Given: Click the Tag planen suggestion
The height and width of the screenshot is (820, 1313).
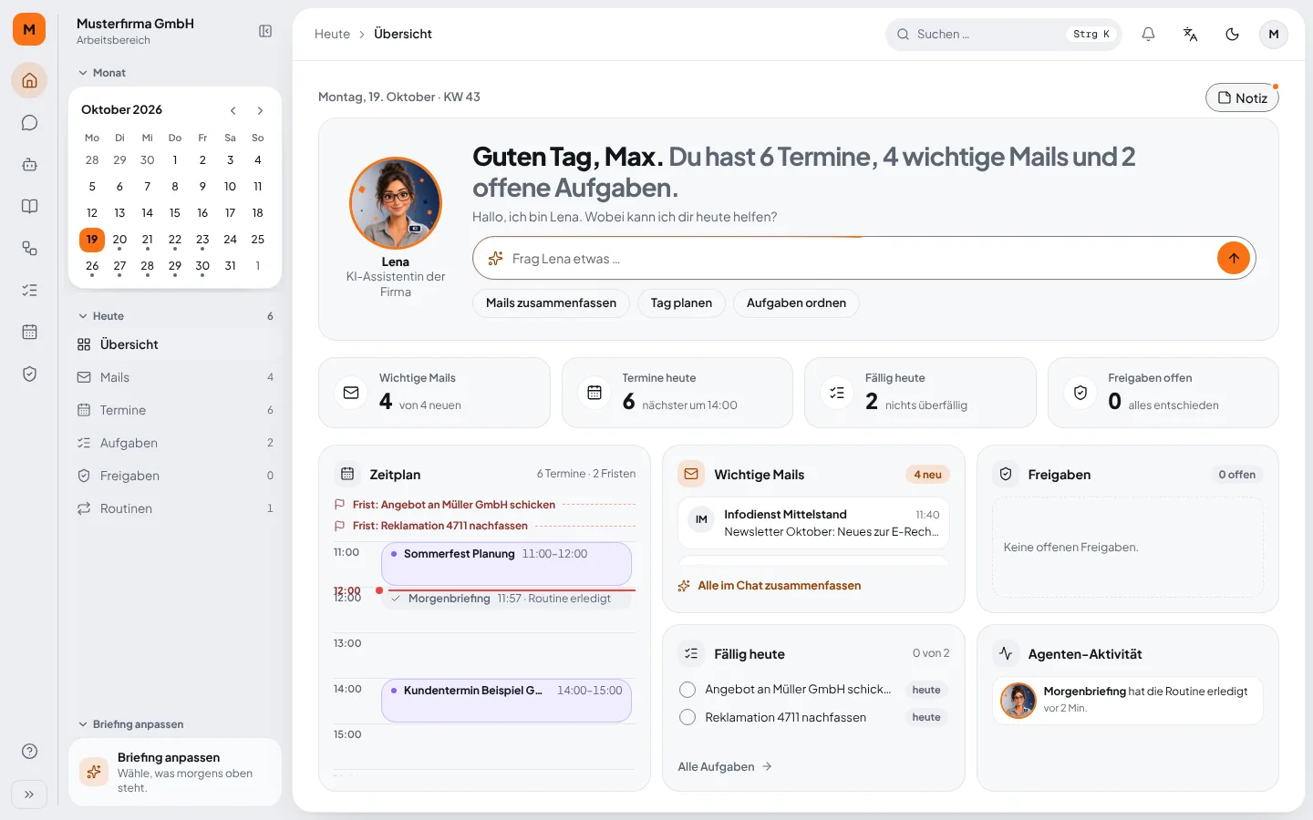Looking at the screenshot, I should [x=681, y=303].
